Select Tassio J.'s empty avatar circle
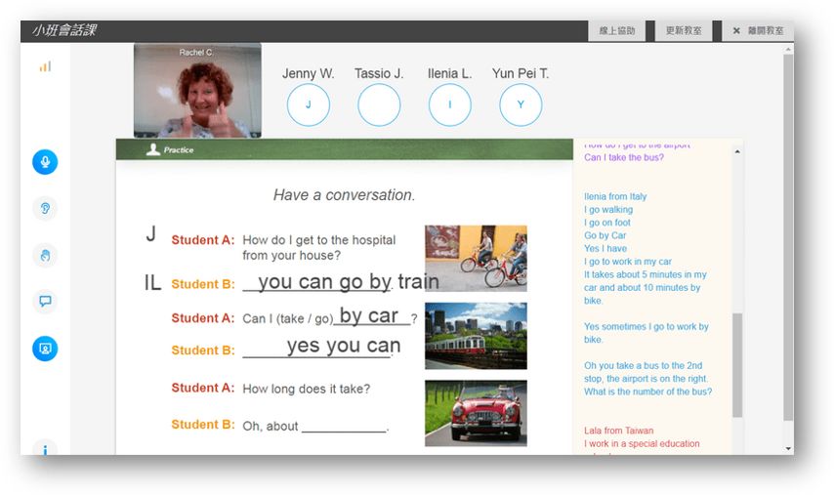 coord(379,104)
